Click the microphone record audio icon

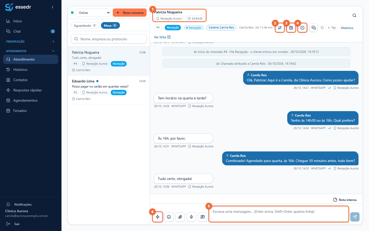(x=191, y=217)
